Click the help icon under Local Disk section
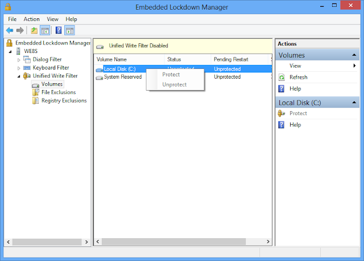 tap(281, 125)
